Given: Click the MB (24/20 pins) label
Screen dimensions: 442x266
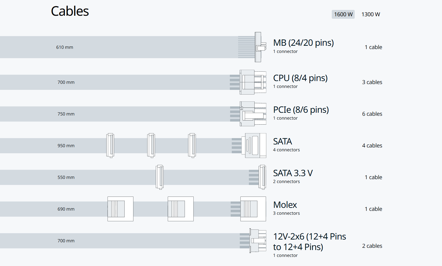Looking at the screenshot, I should [x=303, y=43].
